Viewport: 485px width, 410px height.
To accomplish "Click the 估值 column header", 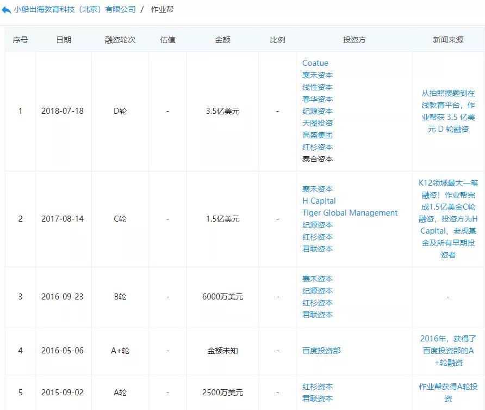I will point(167,40).
